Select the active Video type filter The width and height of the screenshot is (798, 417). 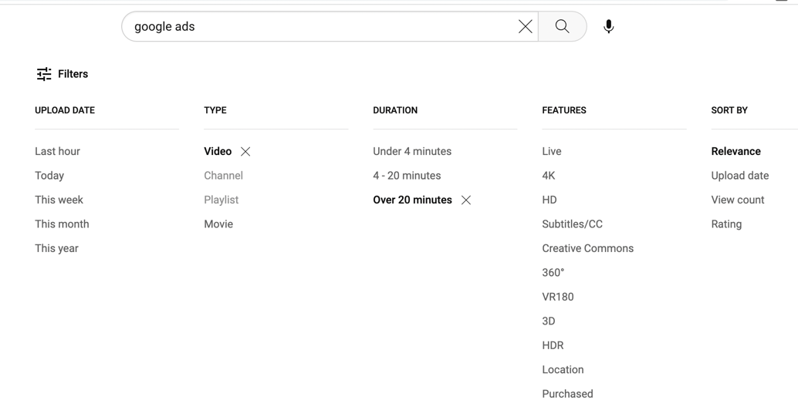218,152
